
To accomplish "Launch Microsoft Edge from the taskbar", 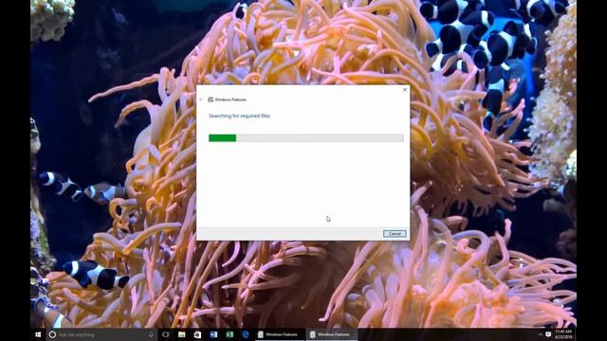I will (246, 334).
